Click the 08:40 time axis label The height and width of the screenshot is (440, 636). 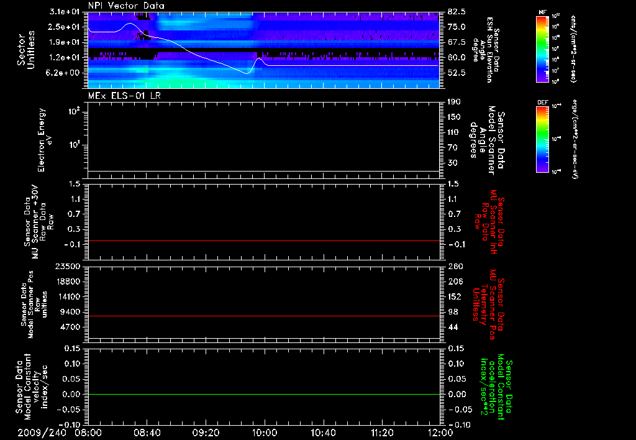point(147,433)
